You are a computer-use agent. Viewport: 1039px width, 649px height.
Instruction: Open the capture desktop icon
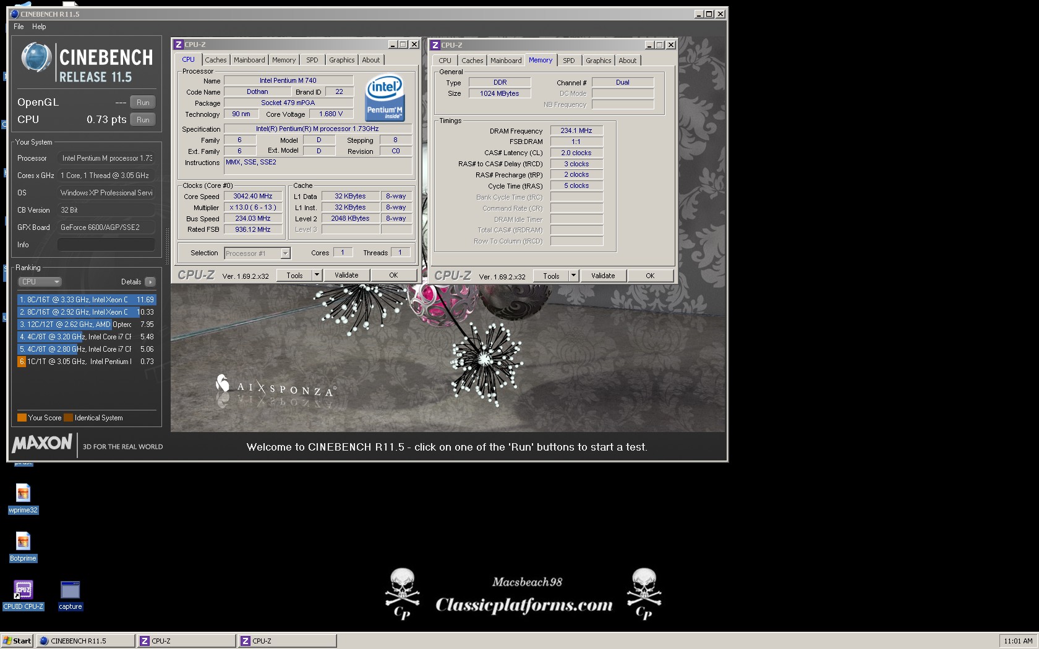coord(70,595)
